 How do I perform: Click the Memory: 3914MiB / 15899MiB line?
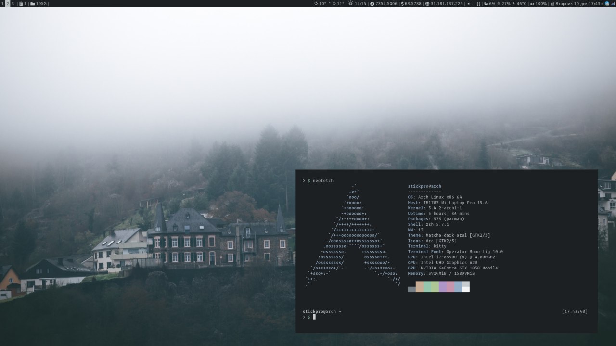pos(441,273)
